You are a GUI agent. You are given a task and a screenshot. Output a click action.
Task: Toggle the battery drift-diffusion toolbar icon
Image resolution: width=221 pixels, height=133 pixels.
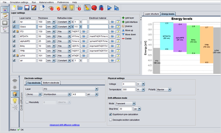coord(65,8)
